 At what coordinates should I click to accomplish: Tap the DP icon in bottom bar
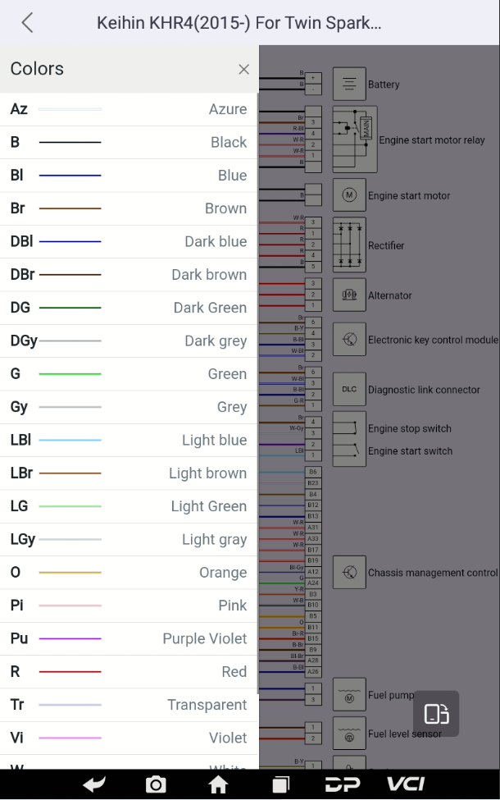coord(343,784)
